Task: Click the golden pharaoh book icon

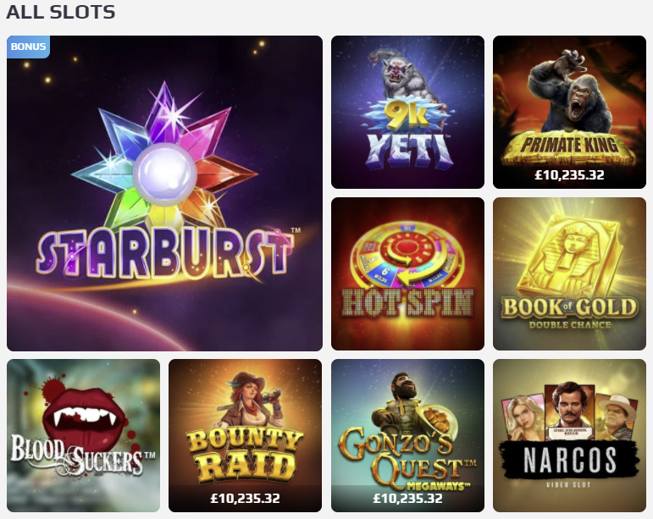Action: click(x=568, y=255)
